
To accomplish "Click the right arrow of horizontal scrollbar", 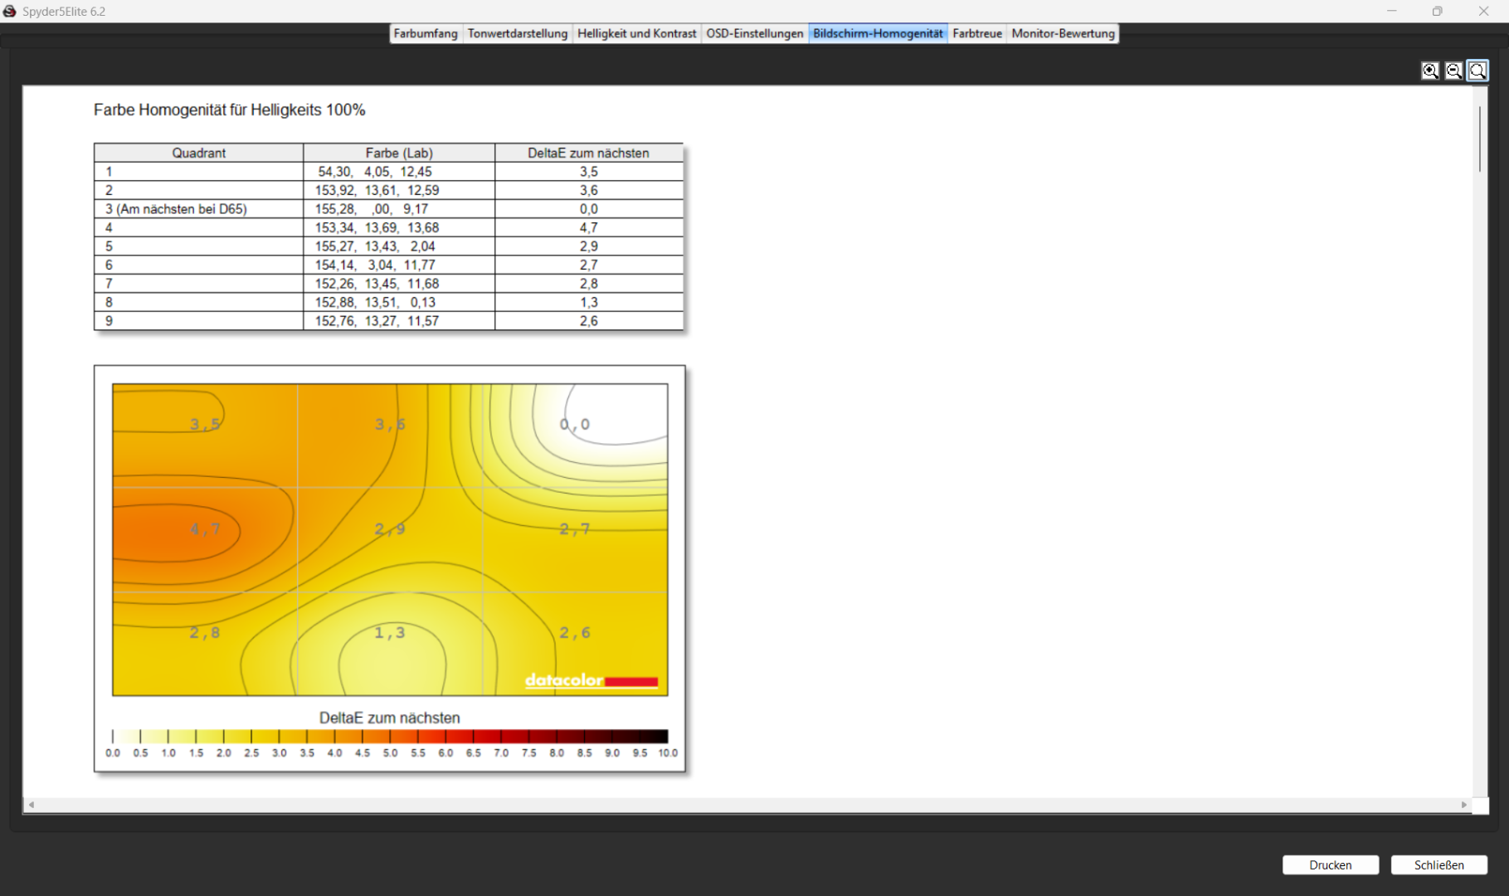I will pos(1463,805).
